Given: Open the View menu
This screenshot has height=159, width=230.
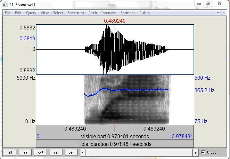Looking at the screenshot, I should tap(45, 13).
